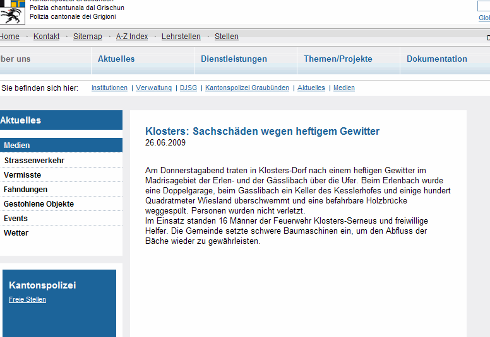Select the Dokumentation navigation tab
This screenshot has width=490, height=337.
pyautogui.click(x=445, y=60)
